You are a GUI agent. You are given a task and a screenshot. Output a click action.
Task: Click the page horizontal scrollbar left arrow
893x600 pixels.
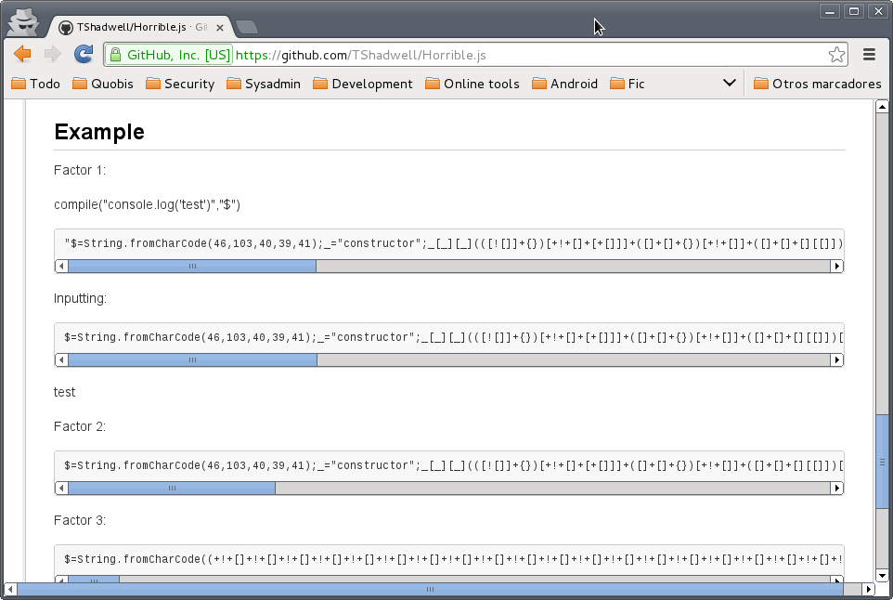click(x=10, y=589)
